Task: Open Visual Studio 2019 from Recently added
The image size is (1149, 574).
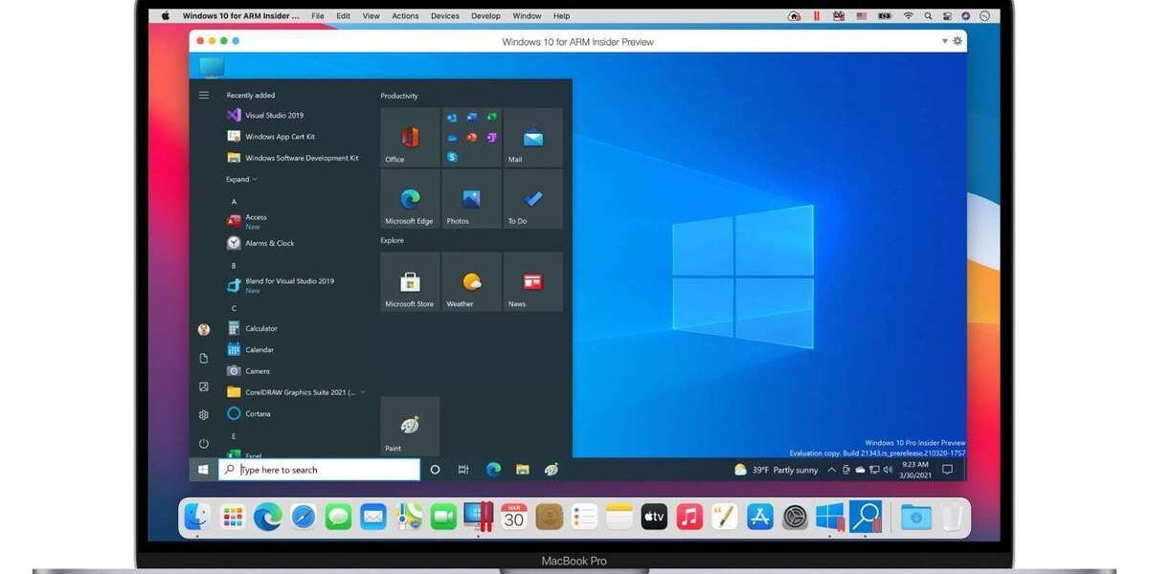Action: 274,116
